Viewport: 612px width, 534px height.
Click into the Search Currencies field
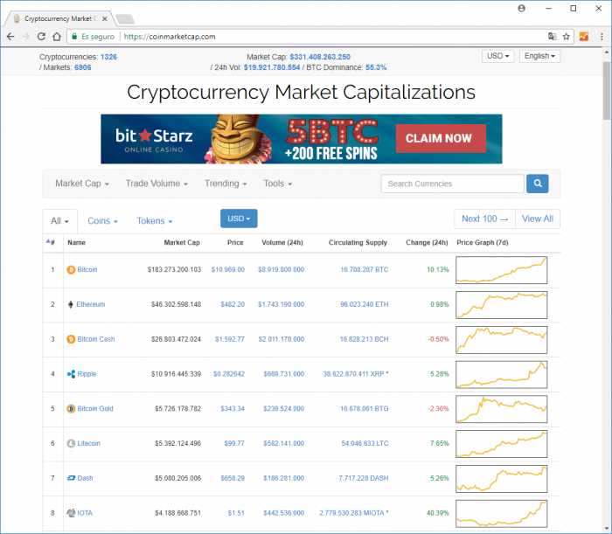click(452, 184)
